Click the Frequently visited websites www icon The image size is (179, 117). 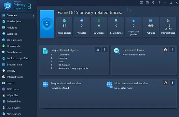pos(46,85)
